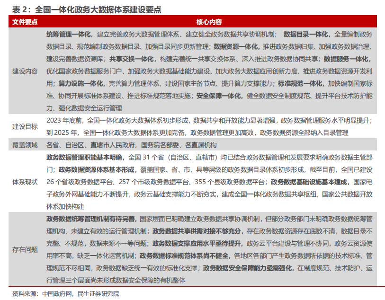Click bold text 算力设施一体化

tap(81, 84)
